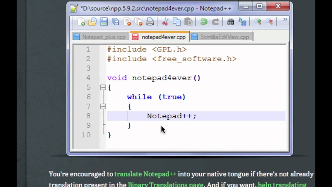The image size is (332, 187).
Task: Open the ScintillaEditView.cpp tab
Action: click(222, 37)
